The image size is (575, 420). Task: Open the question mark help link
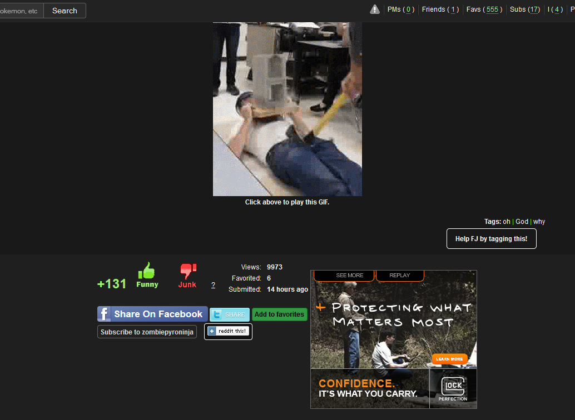coord(213,285)
